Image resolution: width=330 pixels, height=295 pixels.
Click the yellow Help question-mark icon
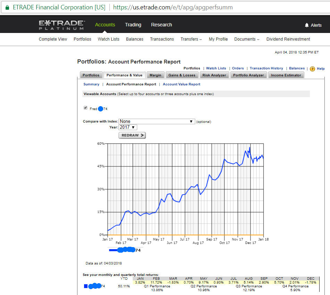tap(312, 69)
